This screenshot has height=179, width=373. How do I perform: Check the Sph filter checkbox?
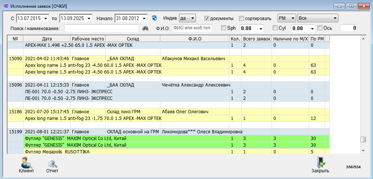[223, 28]
